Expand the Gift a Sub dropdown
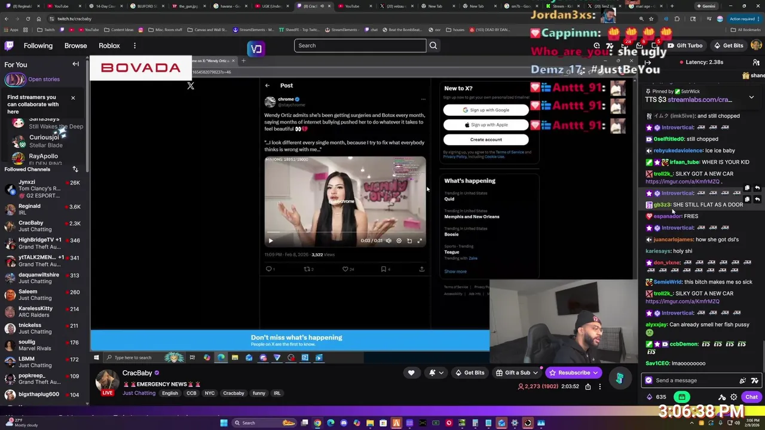This screenshot has width=765, height=430. pos(535,373)
